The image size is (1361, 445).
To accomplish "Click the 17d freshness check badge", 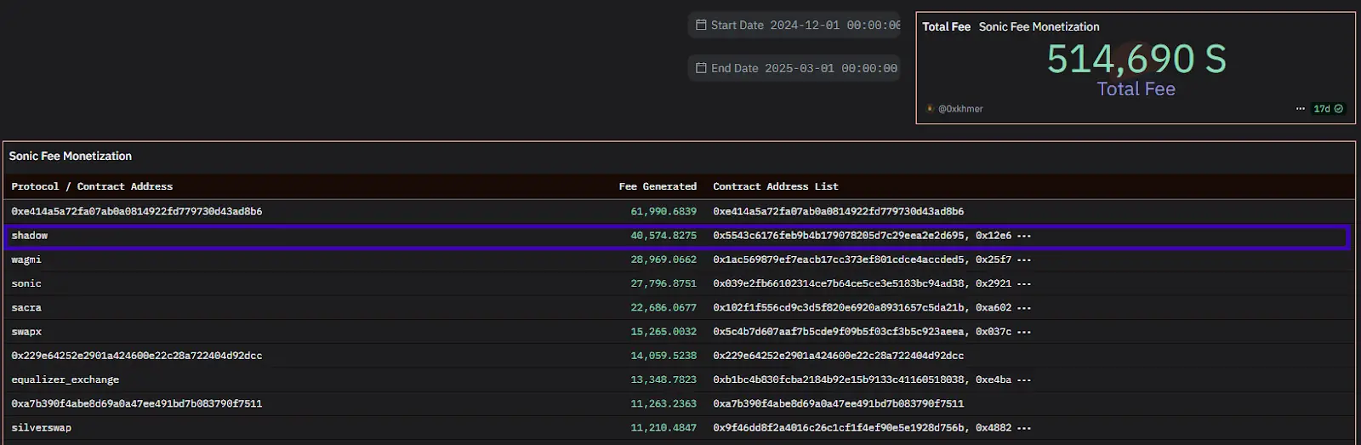I will pyautogui.click(x=1328, y=109).
